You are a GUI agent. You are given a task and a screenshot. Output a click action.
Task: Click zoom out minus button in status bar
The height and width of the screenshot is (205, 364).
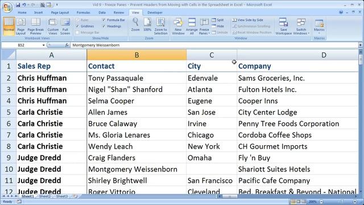pos(321,202)
